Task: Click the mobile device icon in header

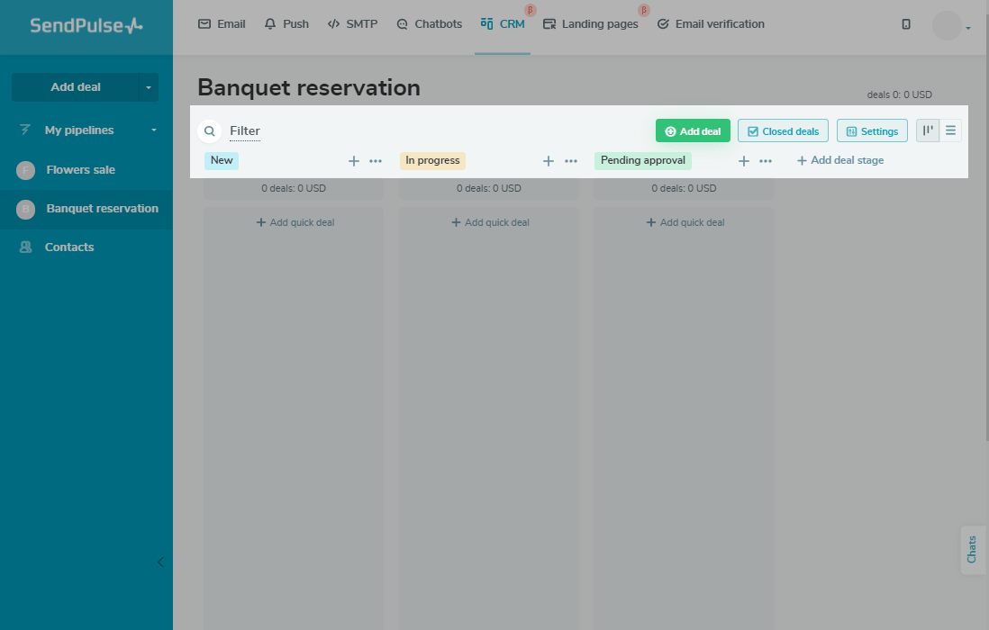Action: [906, 24]
